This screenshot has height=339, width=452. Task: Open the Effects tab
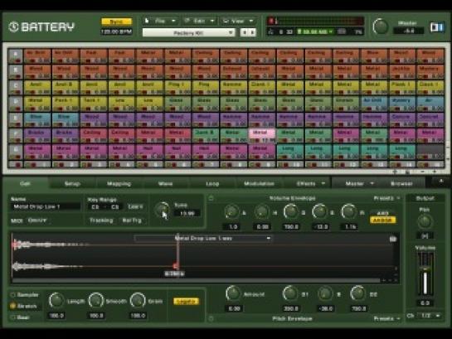pos(308,183)
